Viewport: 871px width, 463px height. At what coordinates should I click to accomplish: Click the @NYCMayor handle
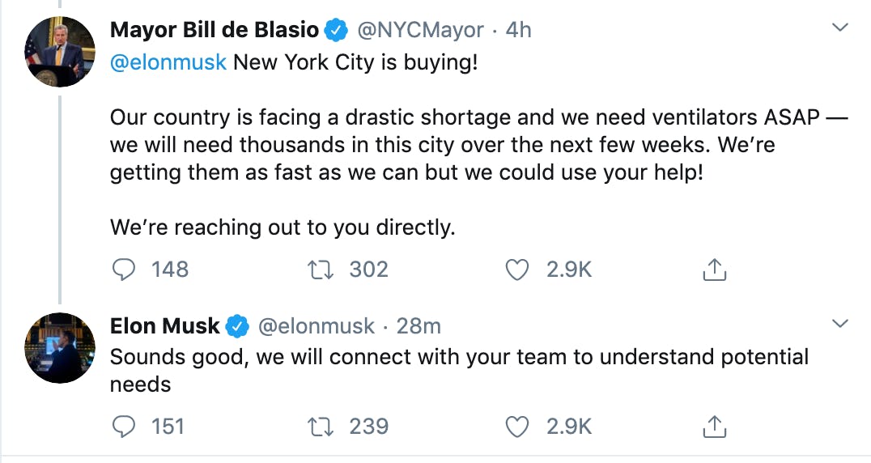tap(420, 31)
